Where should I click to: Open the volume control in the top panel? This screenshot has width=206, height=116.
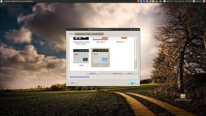(160, 1)
